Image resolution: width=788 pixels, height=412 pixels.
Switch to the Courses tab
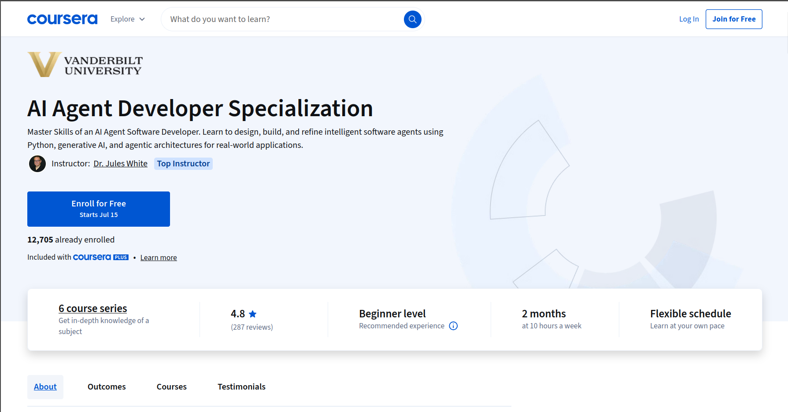pos(172,387)
